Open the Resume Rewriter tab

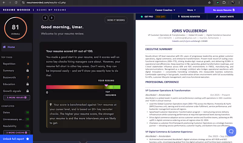pos(189,17)
